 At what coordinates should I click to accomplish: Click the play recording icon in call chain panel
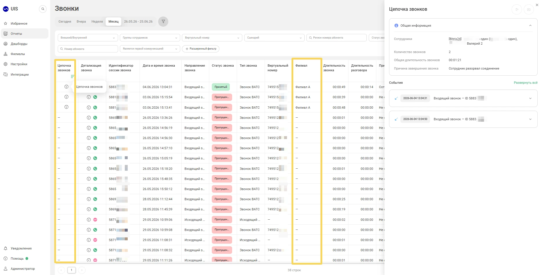click(517, 9)
